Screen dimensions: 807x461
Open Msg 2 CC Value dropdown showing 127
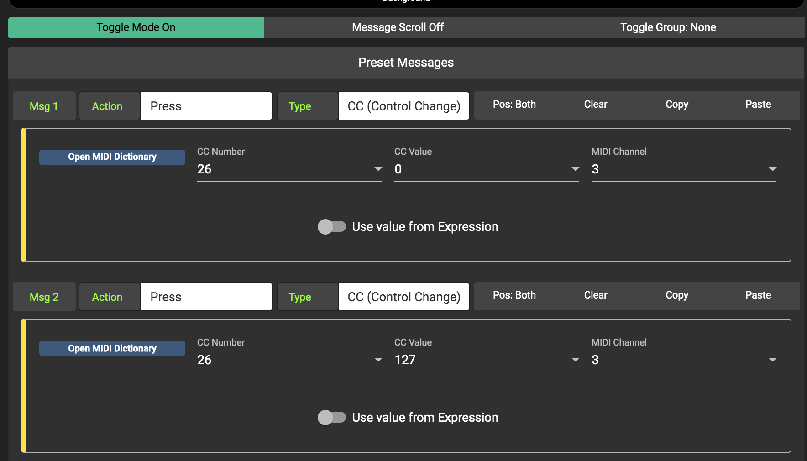[486, 360]
